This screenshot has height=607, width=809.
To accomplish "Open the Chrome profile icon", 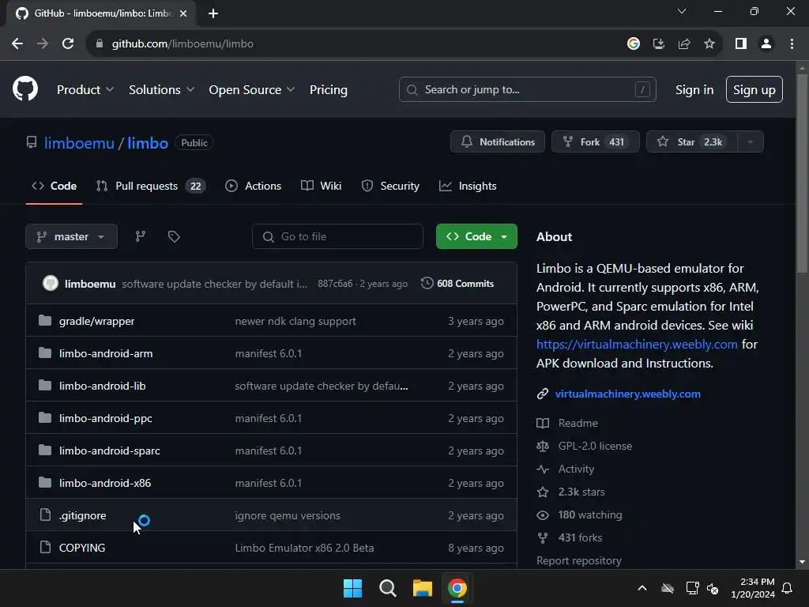I will point(766,44).
